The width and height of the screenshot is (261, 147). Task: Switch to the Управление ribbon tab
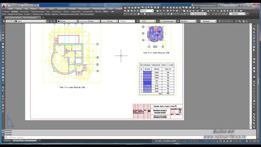coord(56,11)
